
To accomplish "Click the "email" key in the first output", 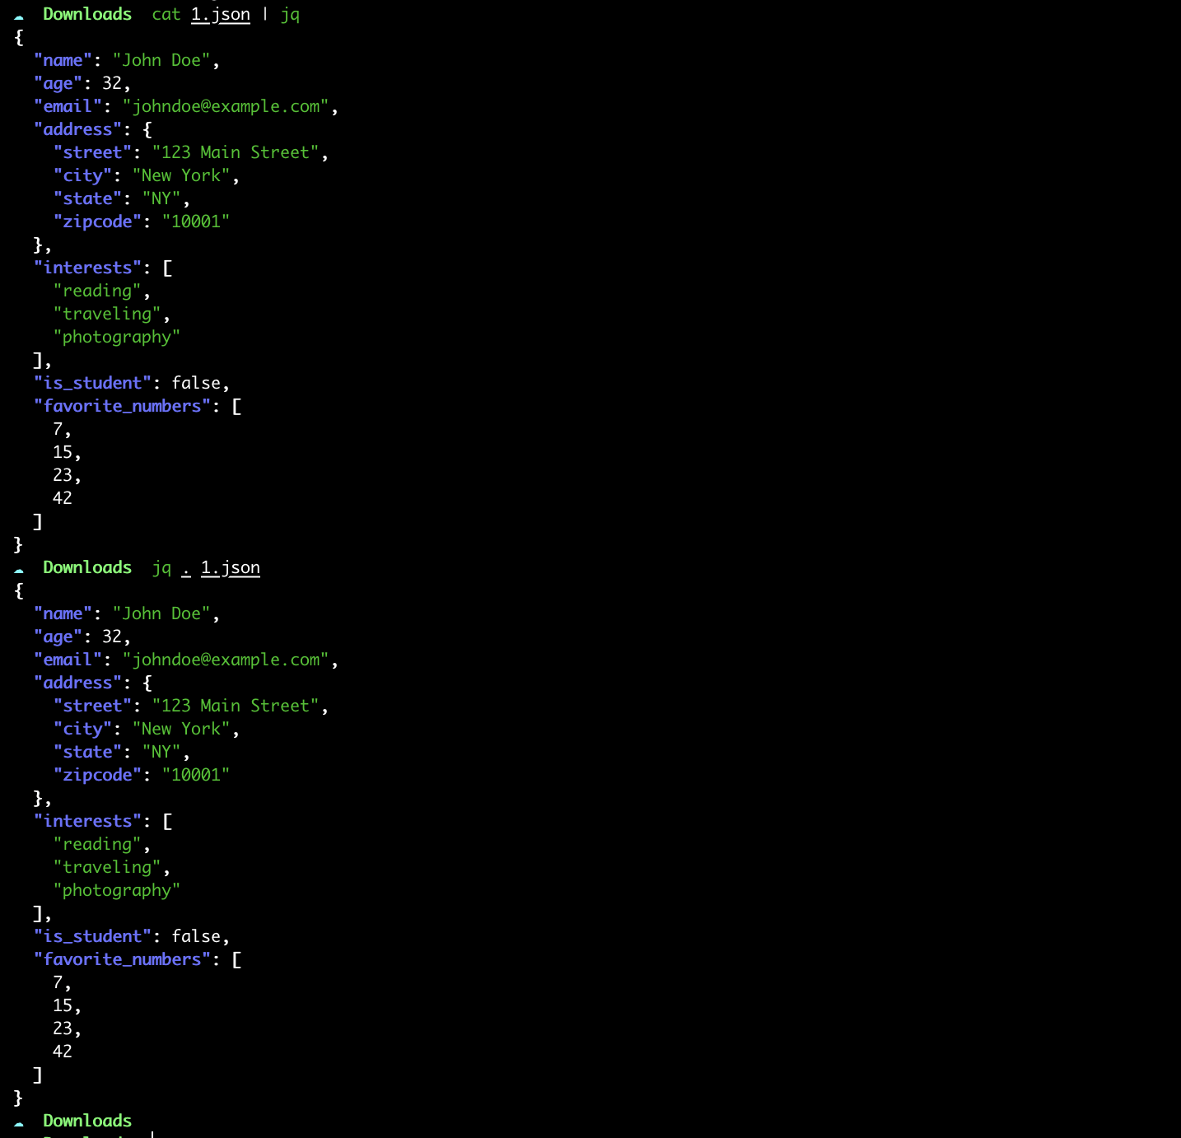I will 68,106.
